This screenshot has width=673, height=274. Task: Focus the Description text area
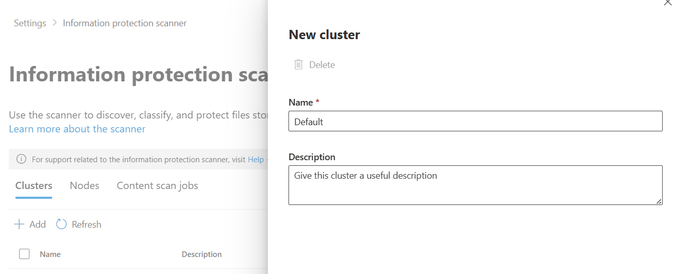click(x=475, y=185)
